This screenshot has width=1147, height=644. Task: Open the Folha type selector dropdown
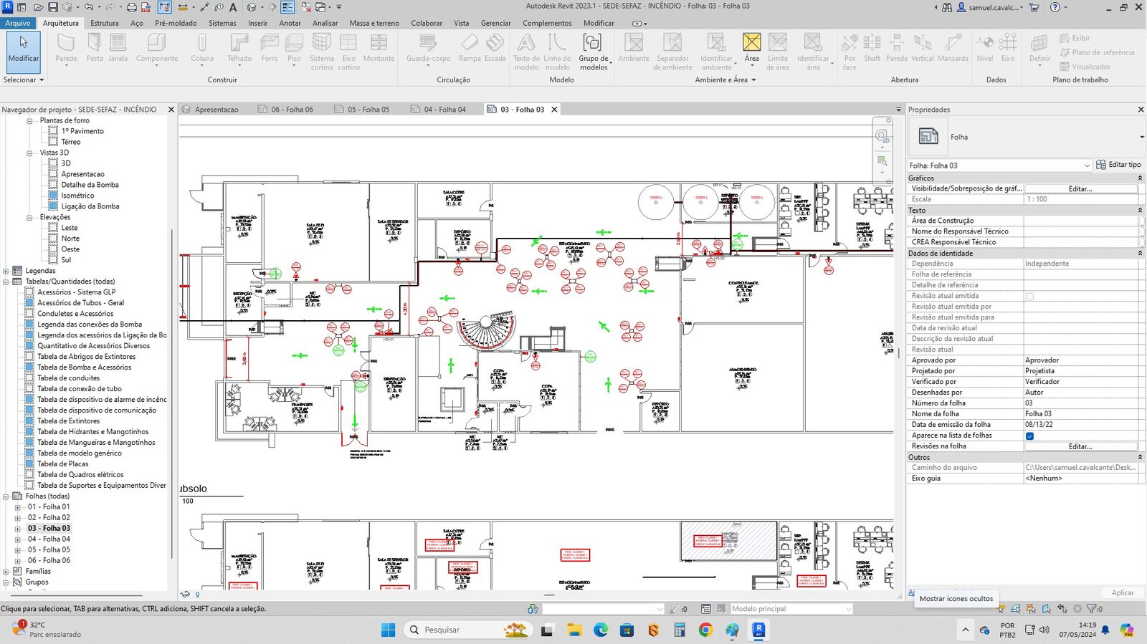point(1141,137)
